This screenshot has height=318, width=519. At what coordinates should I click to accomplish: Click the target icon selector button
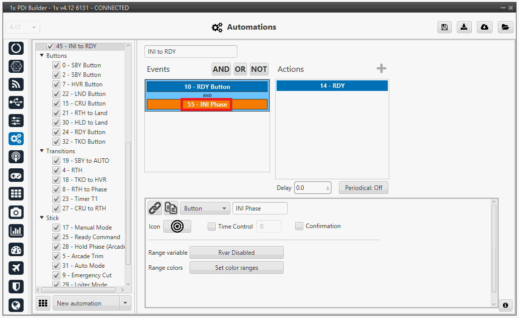(x=177, y=227)
